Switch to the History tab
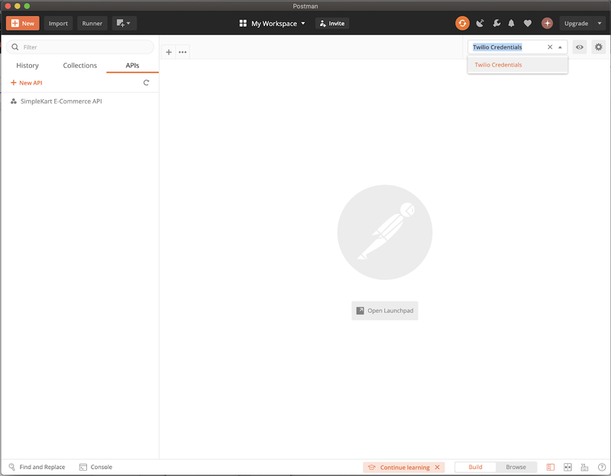The width and height of the screenshot is (611, 476). pyautogui.click(x=27, y=66)
